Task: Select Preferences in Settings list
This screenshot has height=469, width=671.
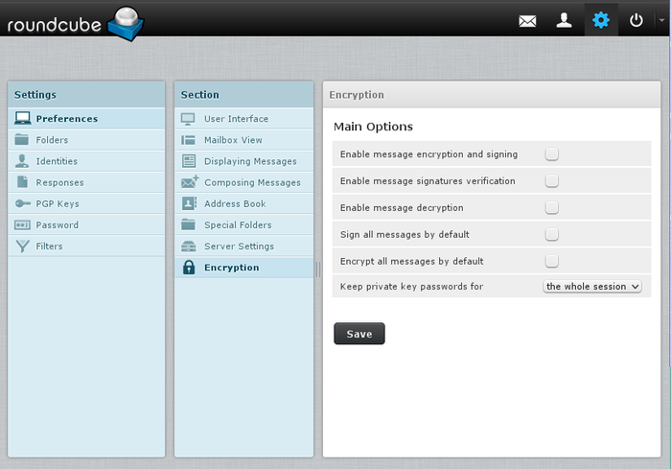Action: (86, 119)
